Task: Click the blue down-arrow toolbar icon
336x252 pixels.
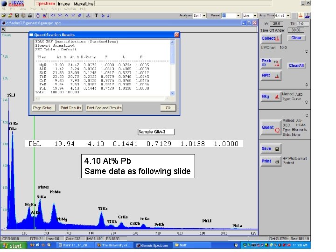Action: point(108,15)
